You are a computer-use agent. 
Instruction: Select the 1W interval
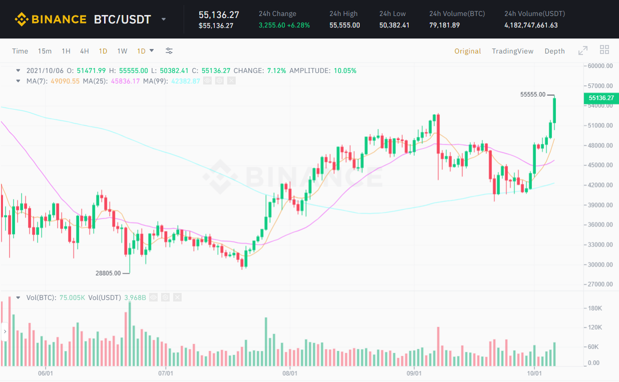coord(122,51)
